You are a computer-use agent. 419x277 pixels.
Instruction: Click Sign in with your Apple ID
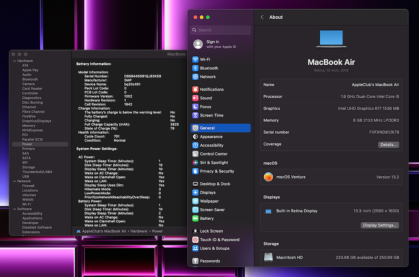point(221,44)
